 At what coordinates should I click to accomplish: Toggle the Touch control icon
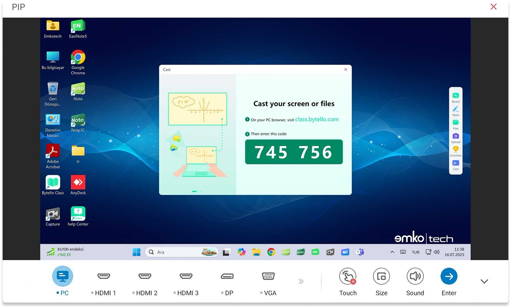point(348,276)
